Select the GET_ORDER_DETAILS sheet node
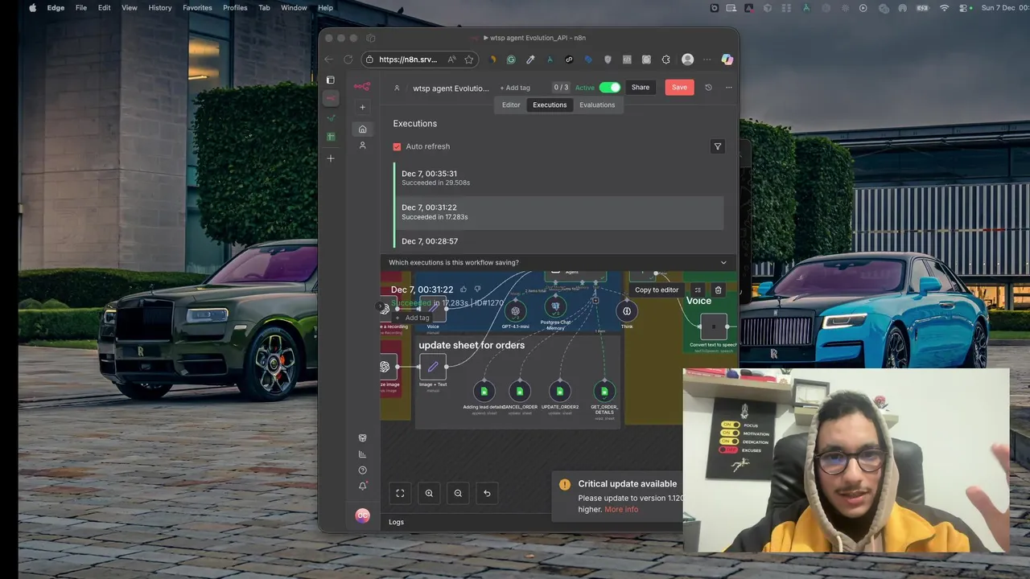 [x=604, y=392]
